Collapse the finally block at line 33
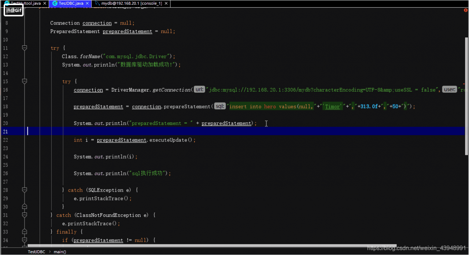 point(25,232)
